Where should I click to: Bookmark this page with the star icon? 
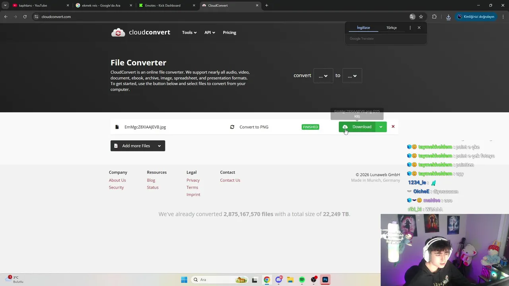coord(421,17)
